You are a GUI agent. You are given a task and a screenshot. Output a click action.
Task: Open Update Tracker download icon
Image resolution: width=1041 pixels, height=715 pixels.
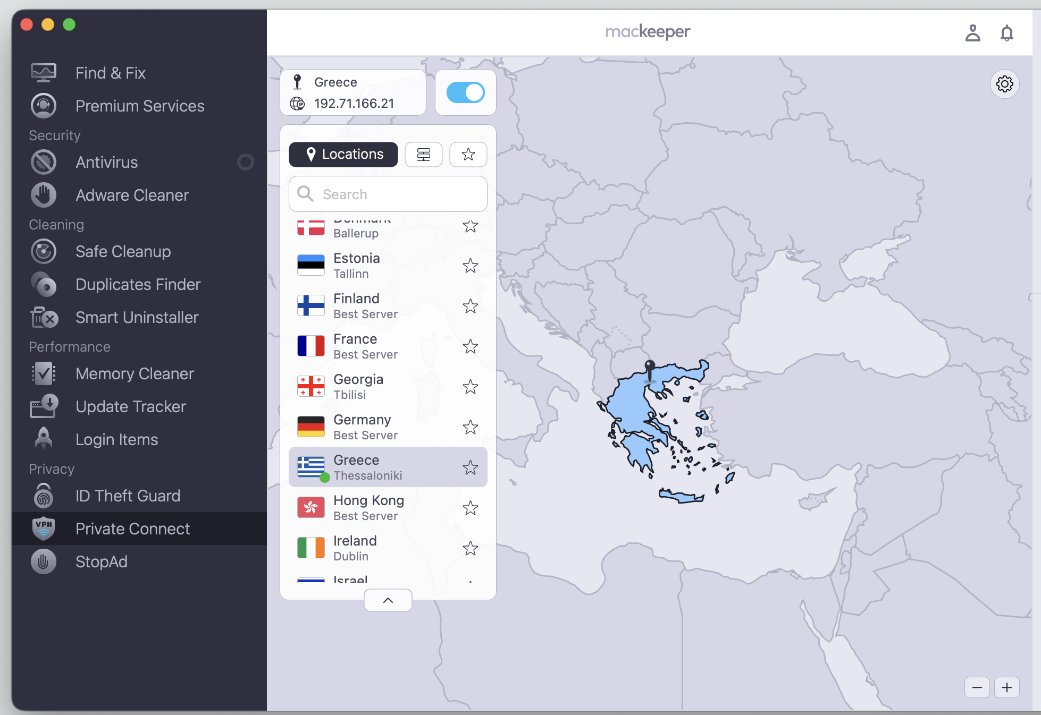44,406
